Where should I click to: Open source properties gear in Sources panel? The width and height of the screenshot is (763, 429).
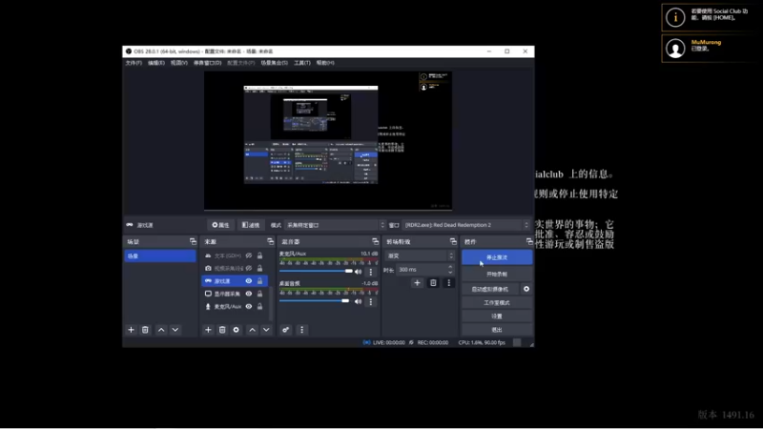click(236, 330)
